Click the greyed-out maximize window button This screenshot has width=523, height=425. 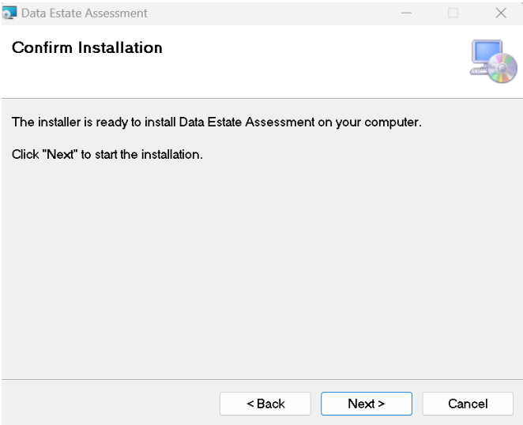click(453, 13)
